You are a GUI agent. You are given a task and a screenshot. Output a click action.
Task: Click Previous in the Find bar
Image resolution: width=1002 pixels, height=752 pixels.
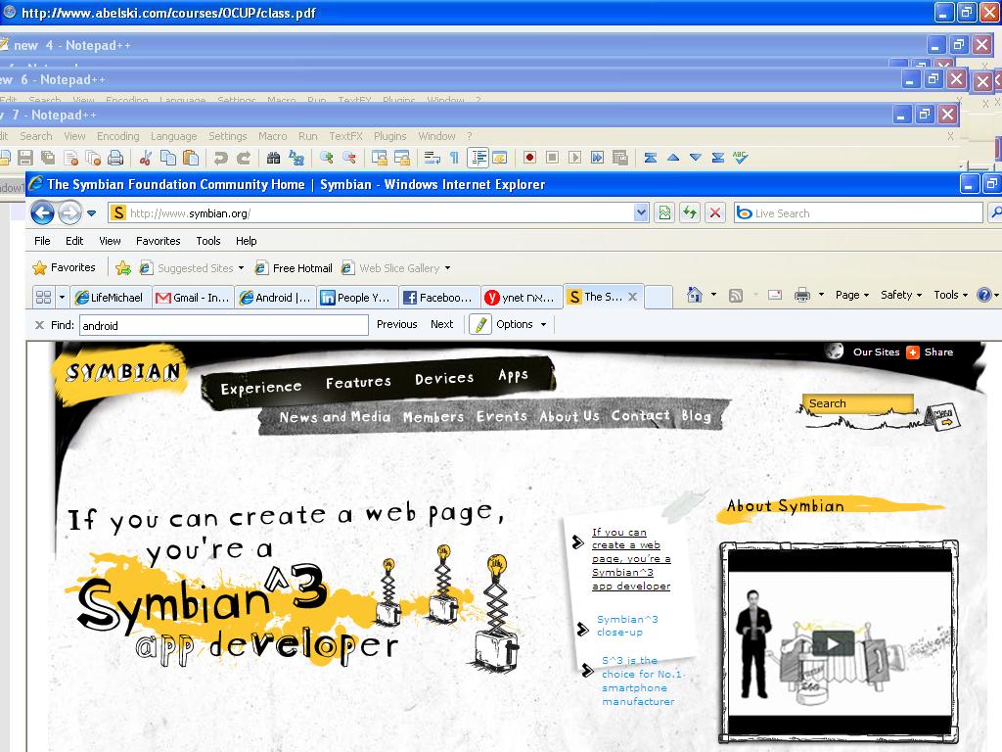tap(397, 324)
